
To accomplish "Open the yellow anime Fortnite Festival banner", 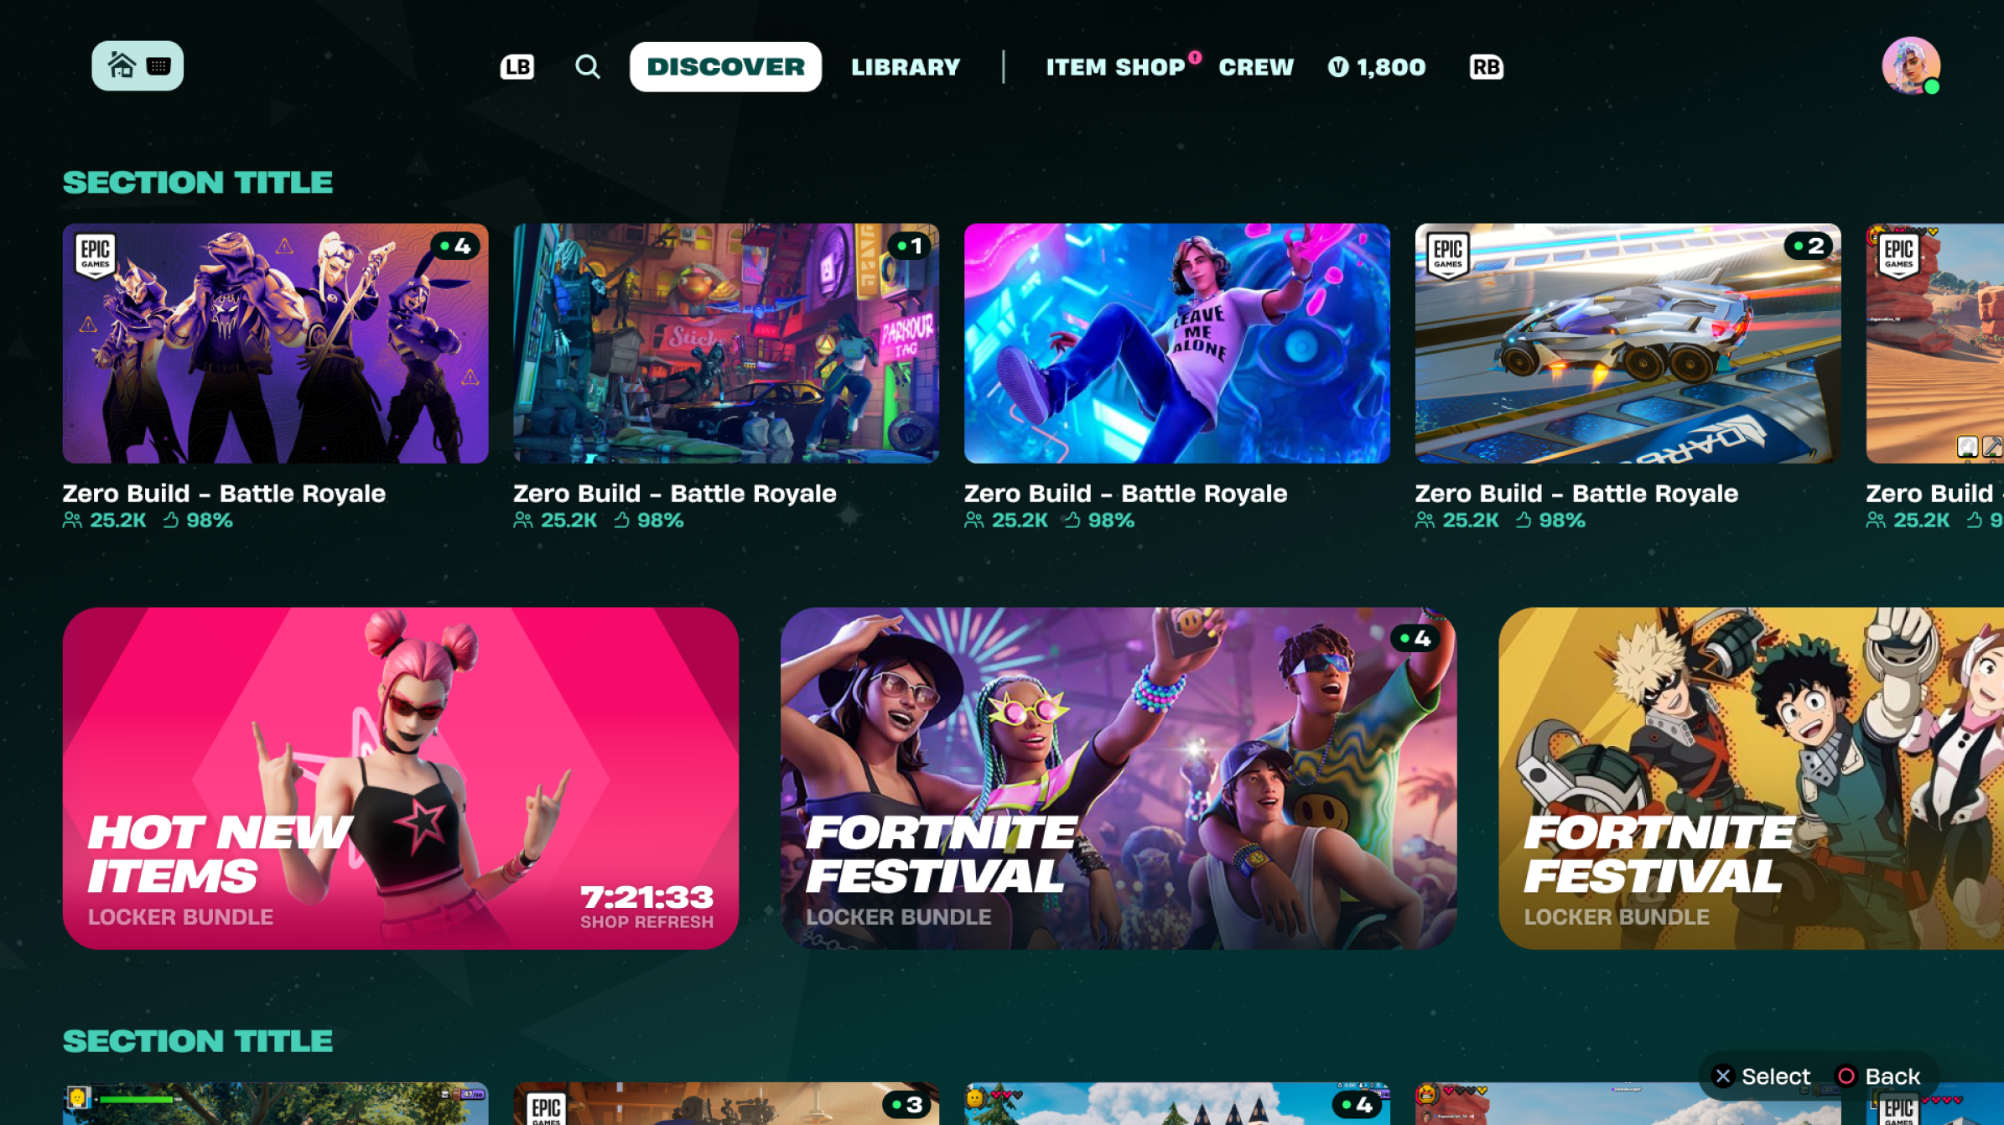I will (x=1751, y=778).
